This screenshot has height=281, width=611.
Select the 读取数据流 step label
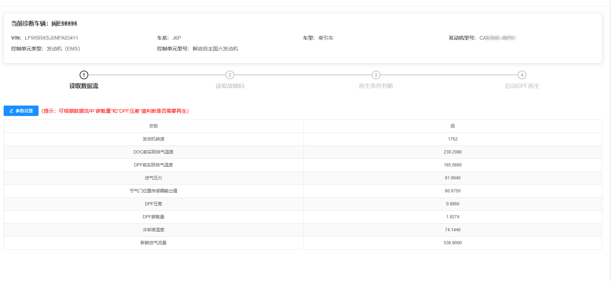tap(84, 86)
